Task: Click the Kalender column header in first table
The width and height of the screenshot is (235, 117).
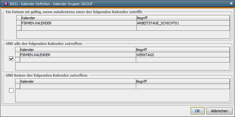Action: click(x=79, y=18)
